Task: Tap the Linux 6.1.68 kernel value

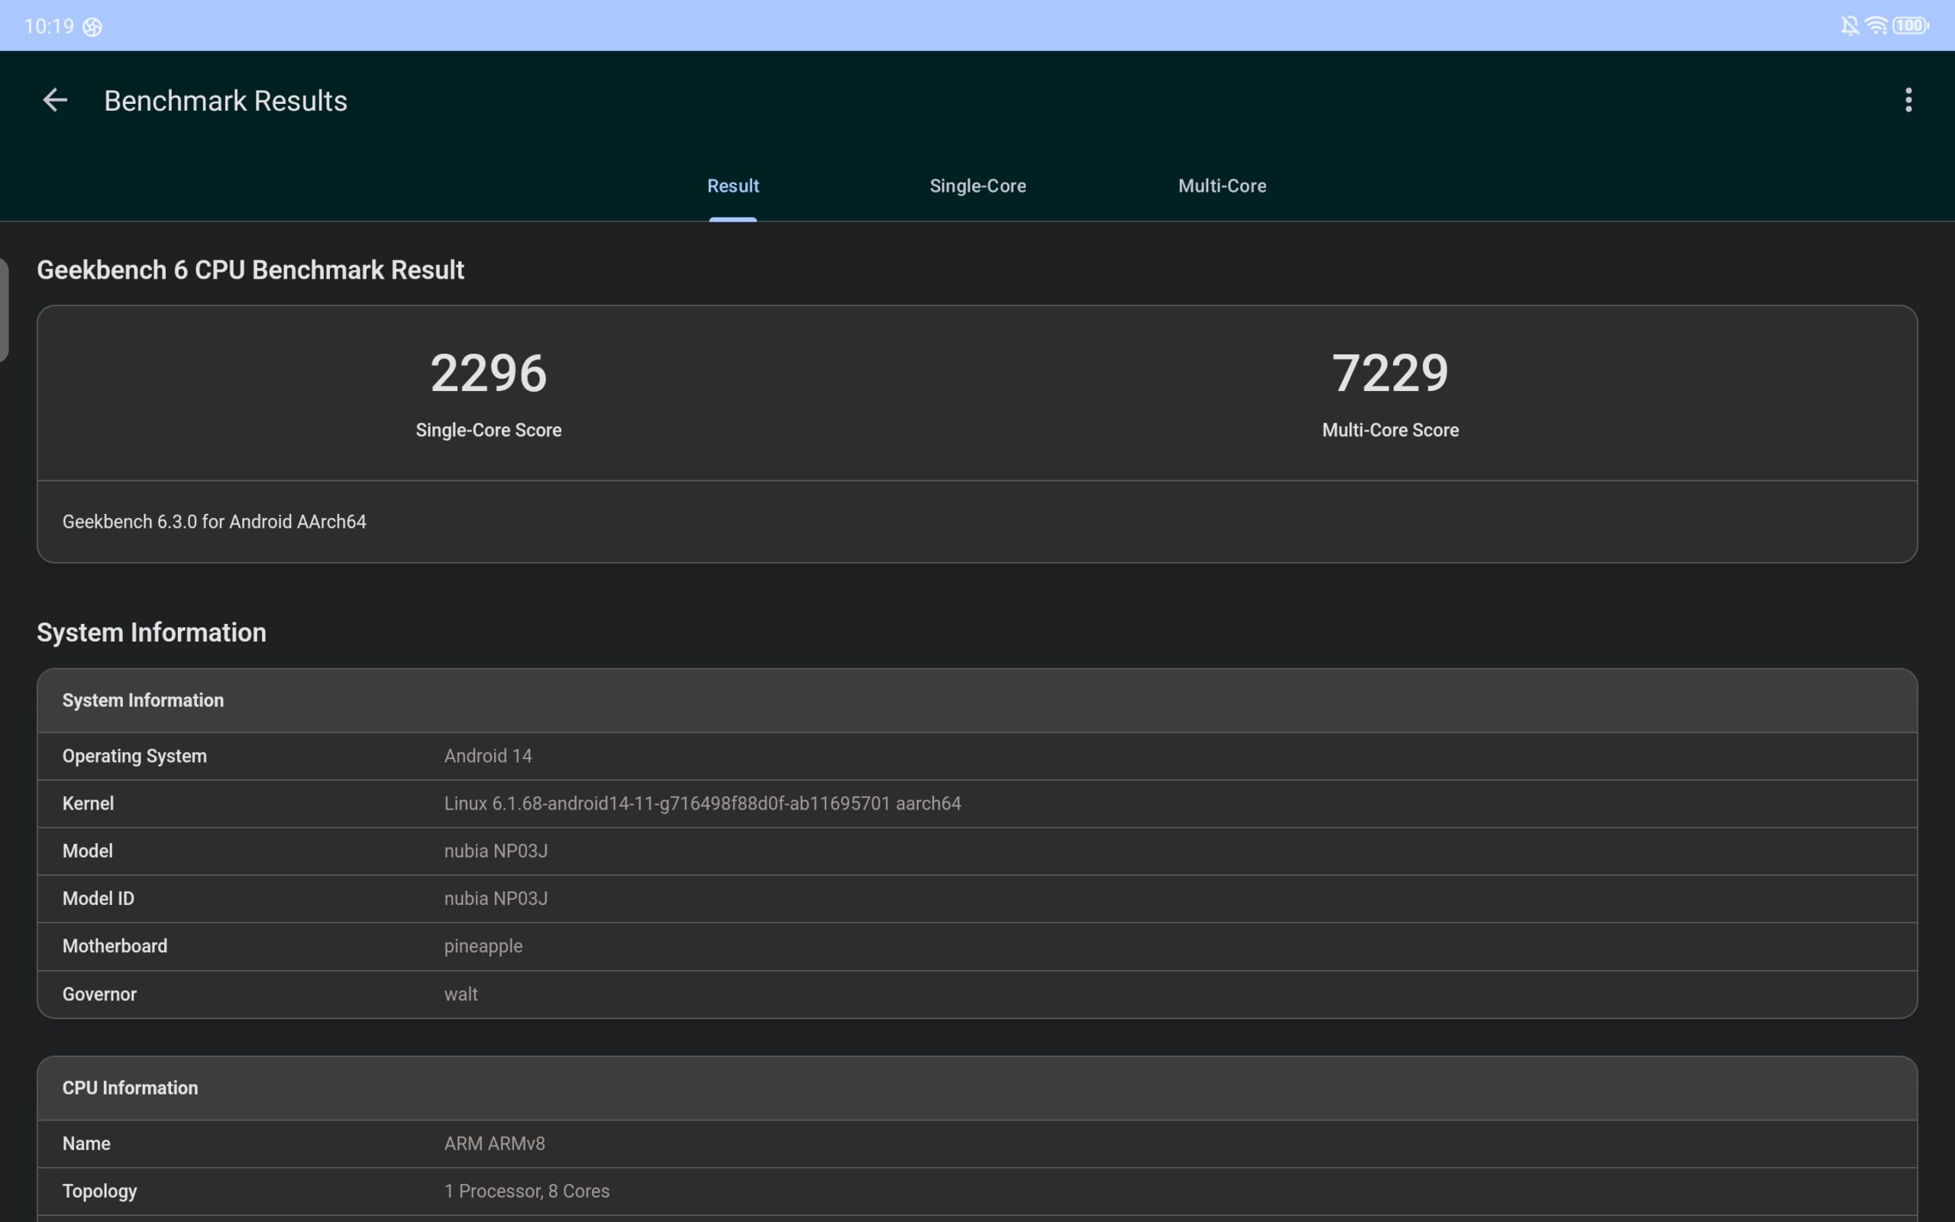Action: pyautogui.click(x=702, y=804)
